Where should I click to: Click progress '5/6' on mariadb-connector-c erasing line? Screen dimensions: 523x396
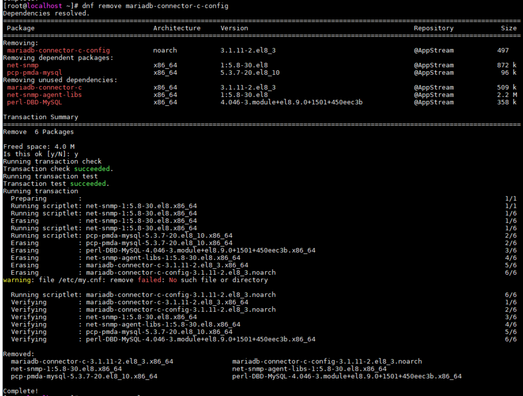(x=511, y=265)
